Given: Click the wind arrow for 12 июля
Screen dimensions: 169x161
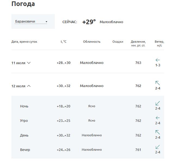Looking at the screenshot, I should pyautogui.click(x=158, y=83).
